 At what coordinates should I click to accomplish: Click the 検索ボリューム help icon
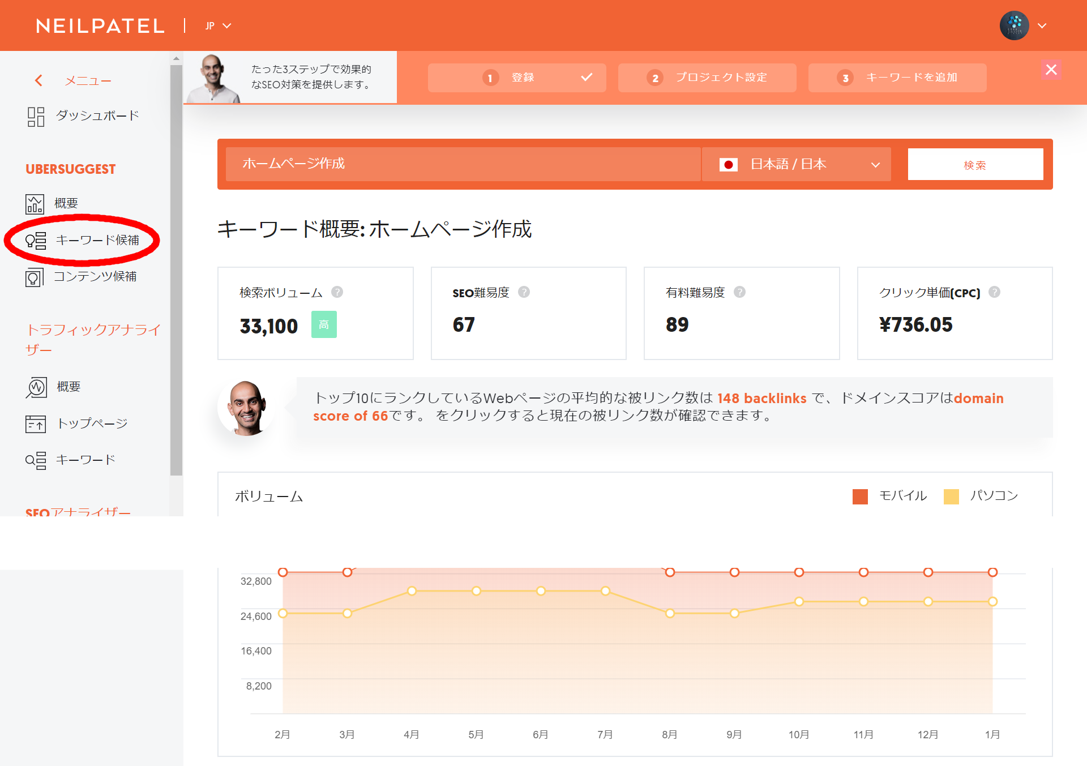click(337, 292)
